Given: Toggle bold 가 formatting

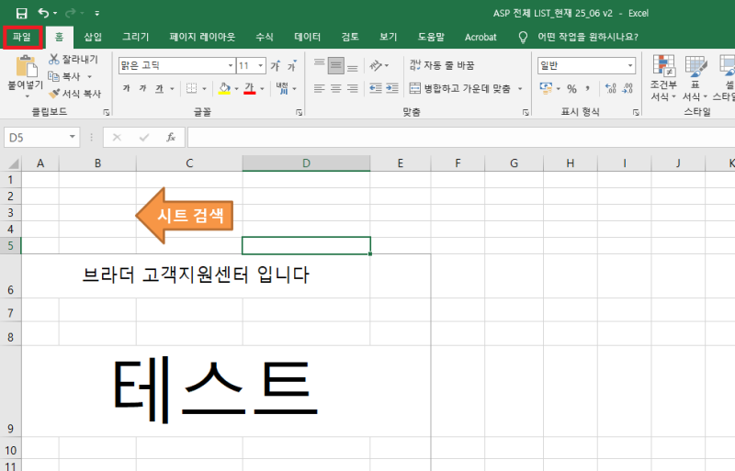Looking at the screenshot, I should click(126, 88).
